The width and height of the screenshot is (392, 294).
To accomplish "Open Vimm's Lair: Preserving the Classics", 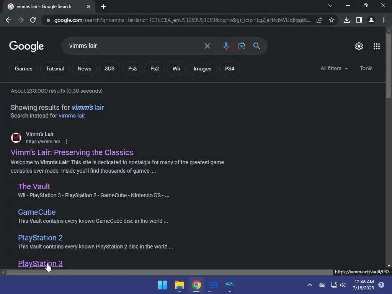I will [72, 152].
